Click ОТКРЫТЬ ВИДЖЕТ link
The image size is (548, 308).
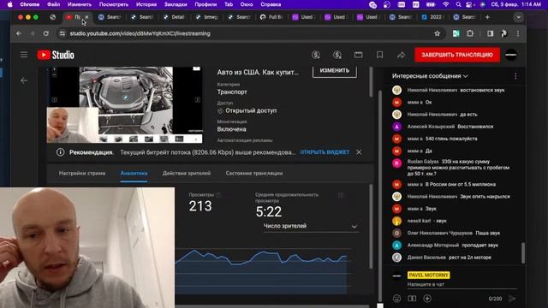325,152
